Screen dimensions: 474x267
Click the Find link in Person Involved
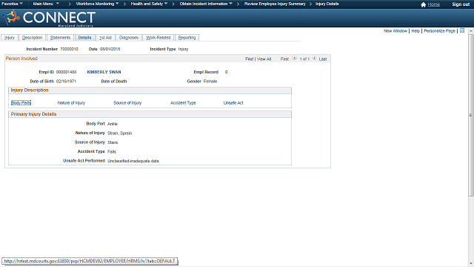coord(249,59)
